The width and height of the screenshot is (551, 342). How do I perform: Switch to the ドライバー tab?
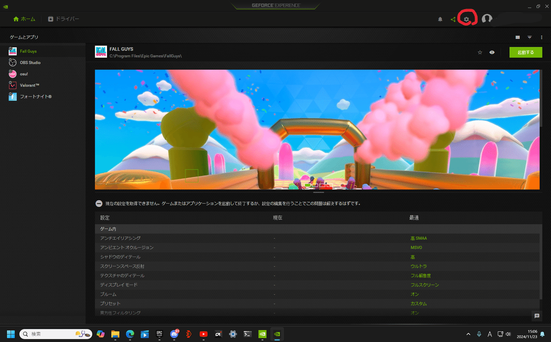[63, 19]
